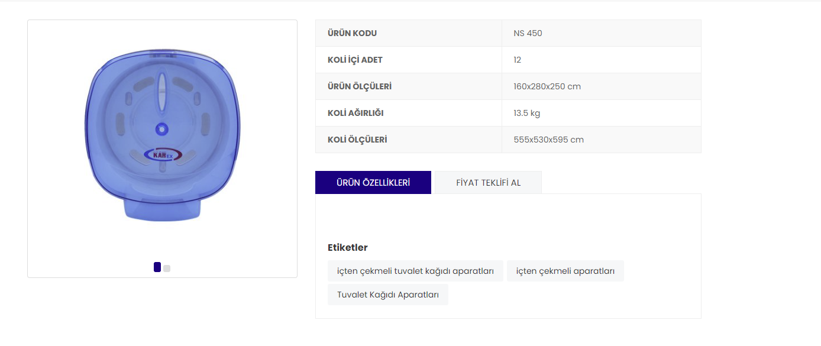
Task: Switch to the FİYAT TEKLİFİ AL tab
Action: coord(488,183)
